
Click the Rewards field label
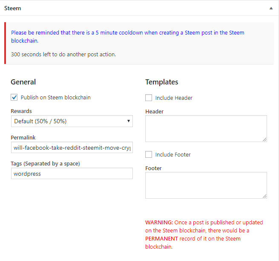21,111
